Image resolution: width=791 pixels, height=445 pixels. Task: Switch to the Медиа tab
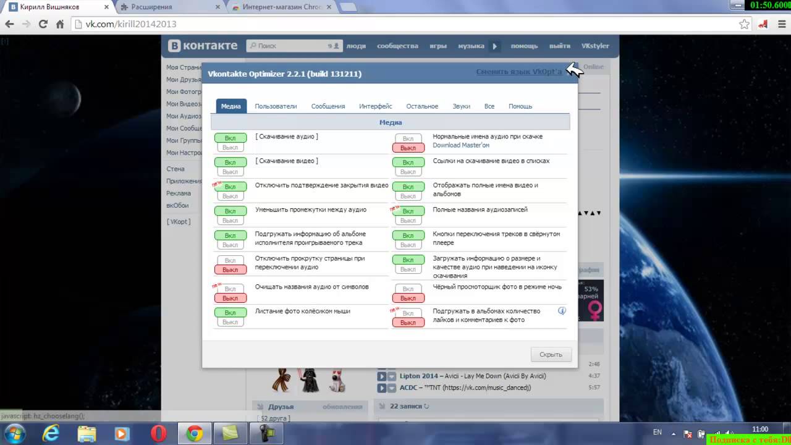(231, 106)
